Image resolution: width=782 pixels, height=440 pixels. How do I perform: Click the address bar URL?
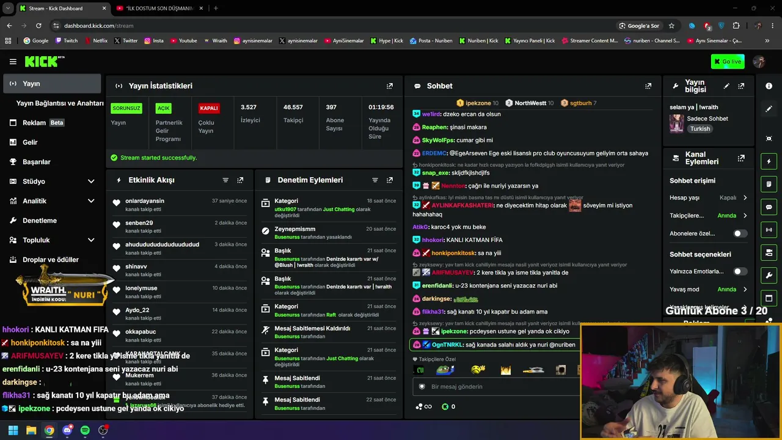[99, 26]
